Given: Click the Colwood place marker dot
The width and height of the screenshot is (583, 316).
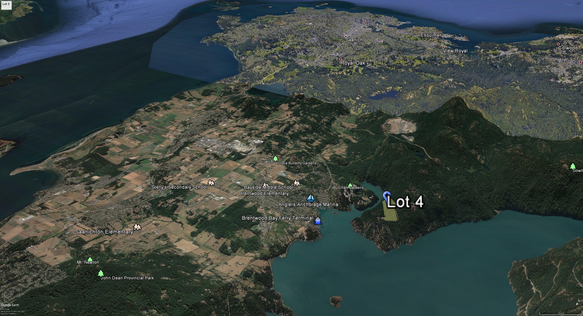Looking at the screenshot, I should 558,44.
